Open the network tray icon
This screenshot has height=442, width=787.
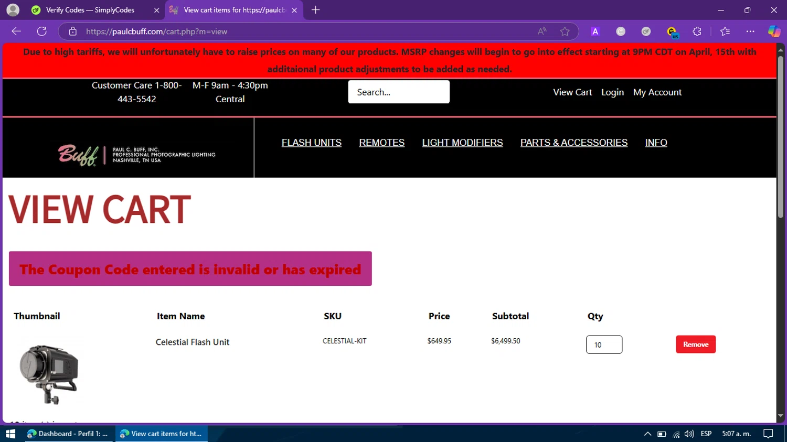click(x=676, y=434)
